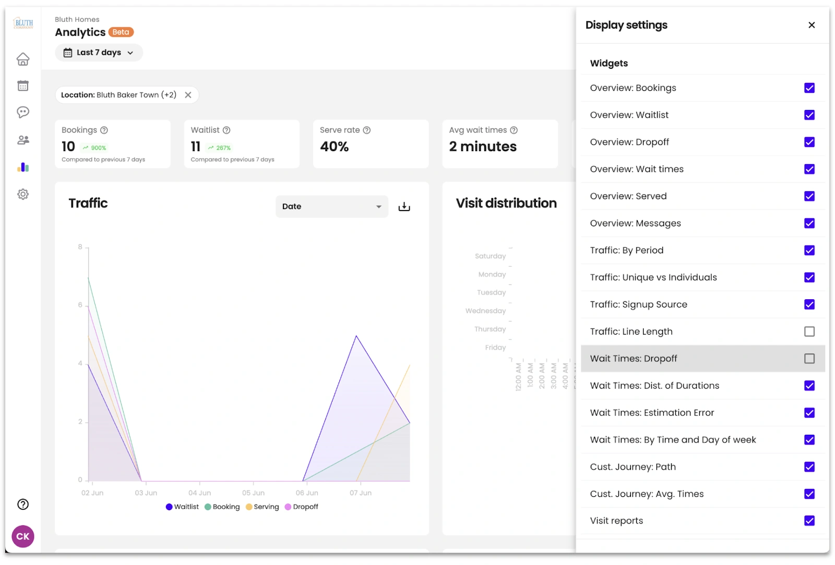Screen dimensions: 835x565
Task: Open the Home icon in sidebar
Action: click(23, 59)
